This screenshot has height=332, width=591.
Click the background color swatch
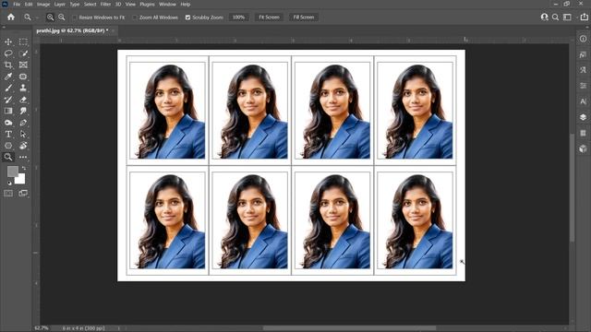click(x=20, y=180)
